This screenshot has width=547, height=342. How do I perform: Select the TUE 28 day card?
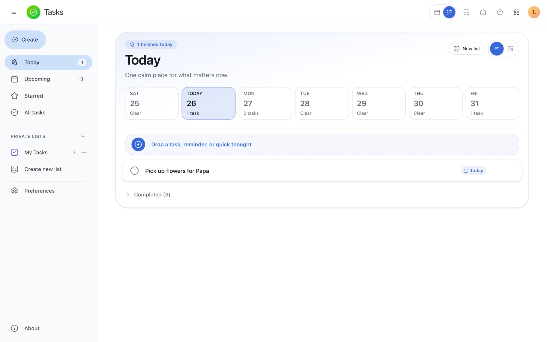tap(322, 103)
